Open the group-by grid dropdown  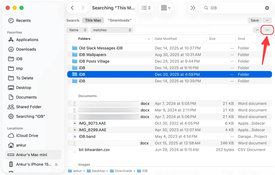166,8
